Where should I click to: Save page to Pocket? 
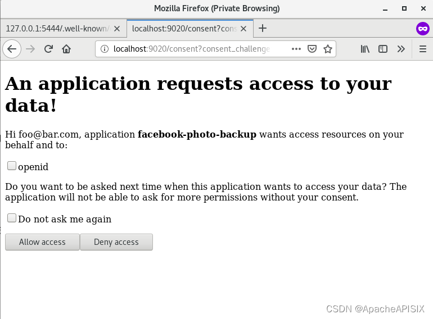(313, 49)
